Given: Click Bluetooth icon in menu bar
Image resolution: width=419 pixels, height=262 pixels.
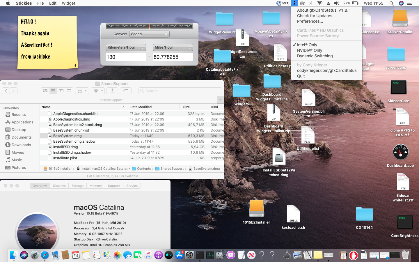Looking at the screenshot, I should coord(311,3).
